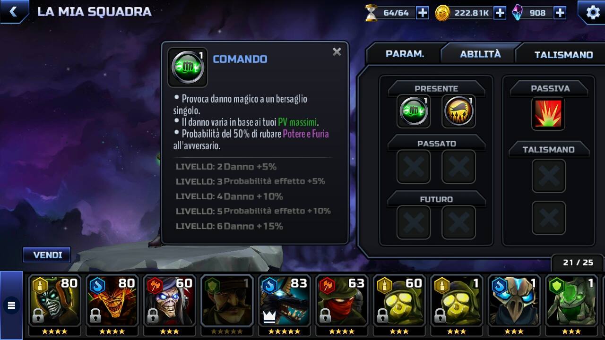The width and height of the screenshot is (605, 340).
Task: Open the hamburger menu on the roster bar
Action: pyautogui.click(x=11, y=306)
